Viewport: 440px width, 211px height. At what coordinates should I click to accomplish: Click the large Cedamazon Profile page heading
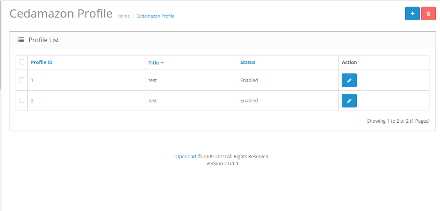[x=61, y=14]
